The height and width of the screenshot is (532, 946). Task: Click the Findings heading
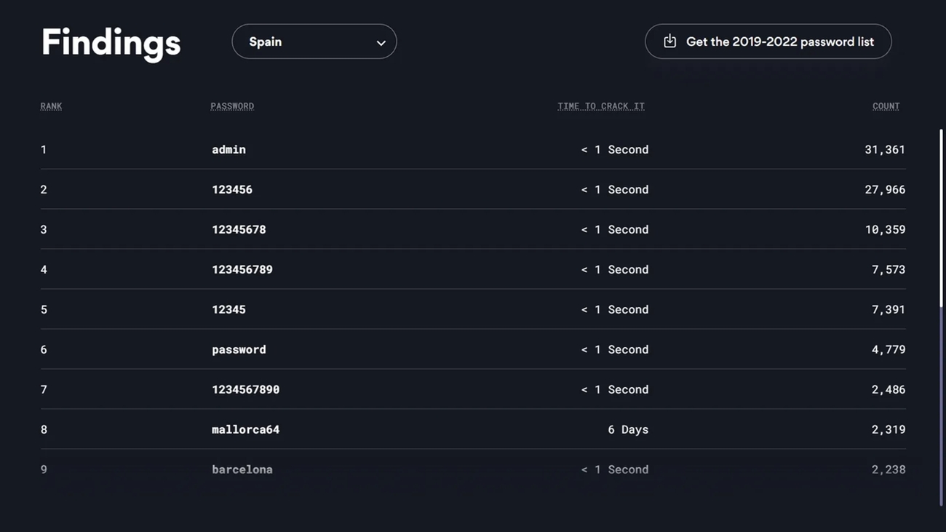[x=111, y=43]
